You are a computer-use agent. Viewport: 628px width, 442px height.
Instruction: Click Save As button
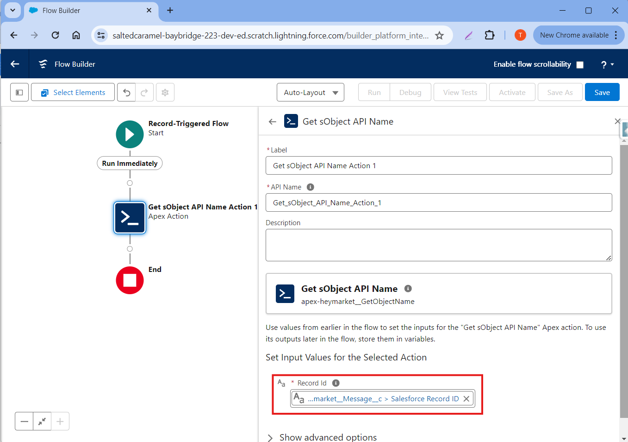pos(560,93)
